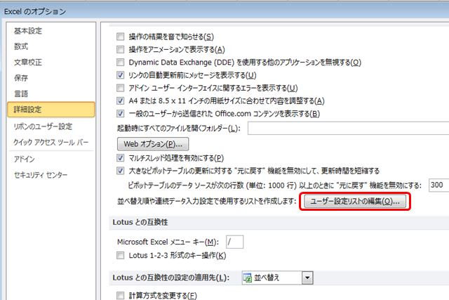This screenshot has width=449, height=300.
Task: Open the アドイン category
Action: pyautogui.click(x=25, y=159)
